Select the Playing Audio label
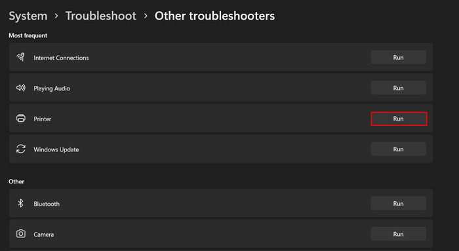 pos(52,88)
